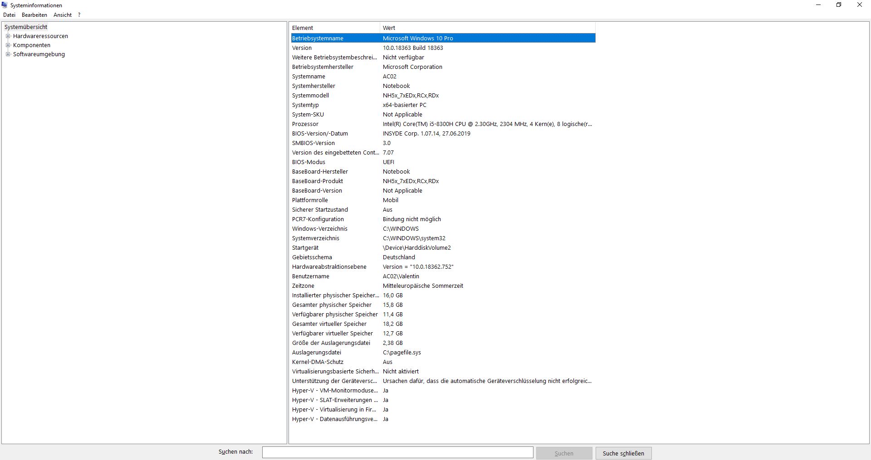
Task: Select the Kernel-DMA-Schutz row
Action: tap(443, 362)
